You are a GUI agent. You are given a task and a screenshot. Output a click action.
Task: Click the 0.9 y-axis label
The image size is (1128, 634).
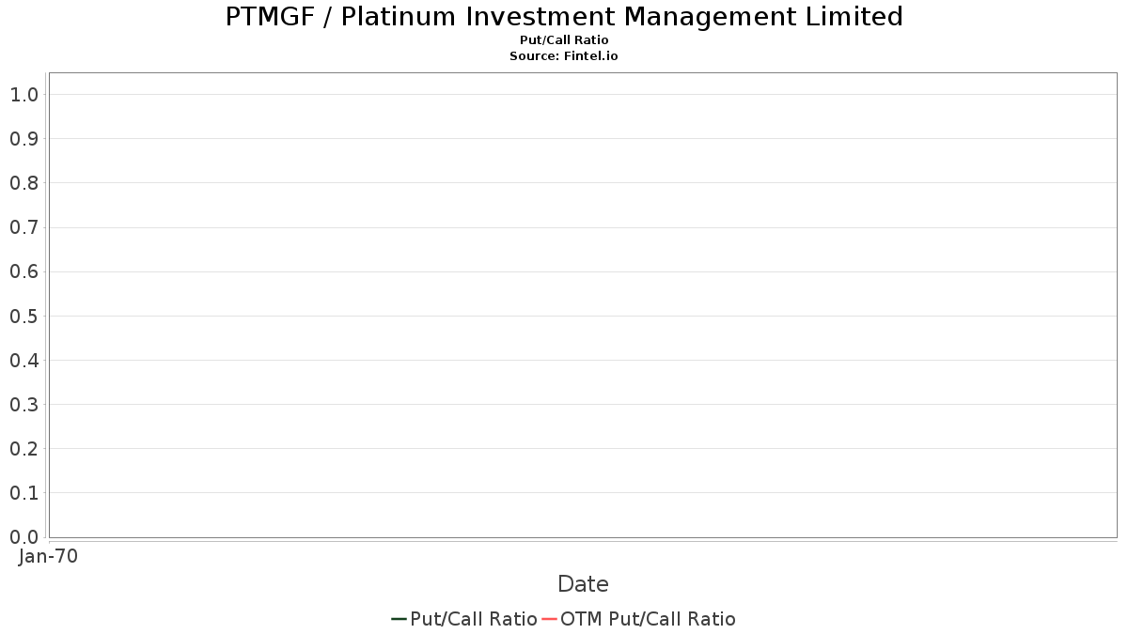[23, 138]
